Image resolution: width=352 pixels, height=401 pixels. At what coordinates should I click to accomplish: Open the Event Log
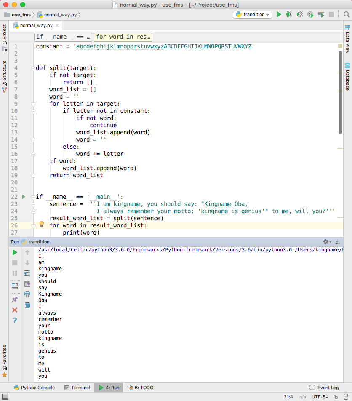coord(324,388)
